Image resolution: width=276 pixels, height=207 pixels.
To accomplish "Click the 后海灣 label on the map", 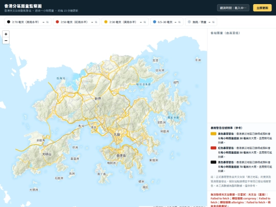I will pos(61,78).
